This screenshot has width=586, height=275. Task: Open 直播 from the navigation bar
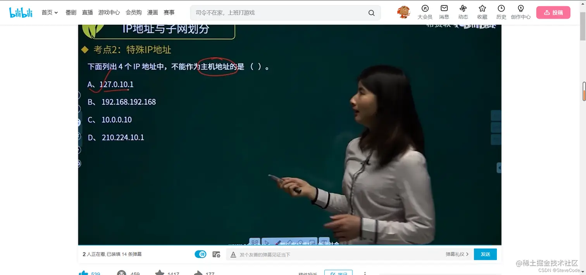tap(87, 12)
